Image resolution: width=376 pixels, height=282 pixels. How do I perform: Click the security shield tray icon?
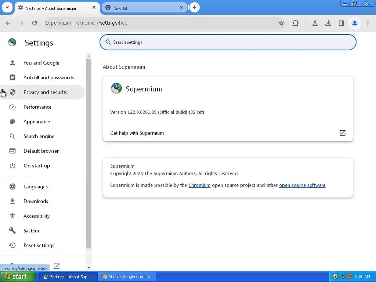coord(335,277)
